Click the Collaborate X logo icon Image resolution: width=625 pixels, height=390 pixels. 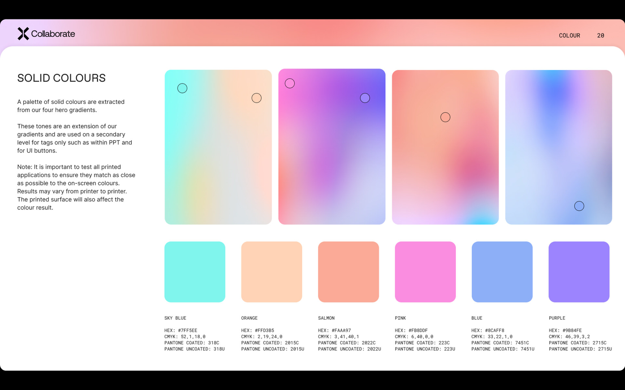[23, 34]
